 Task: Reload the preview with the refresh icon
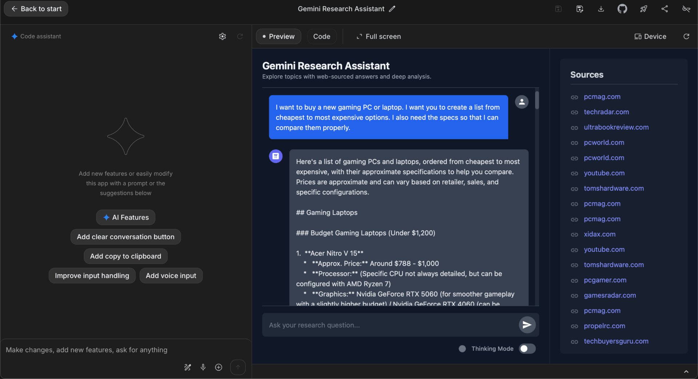tap(686, 36)
